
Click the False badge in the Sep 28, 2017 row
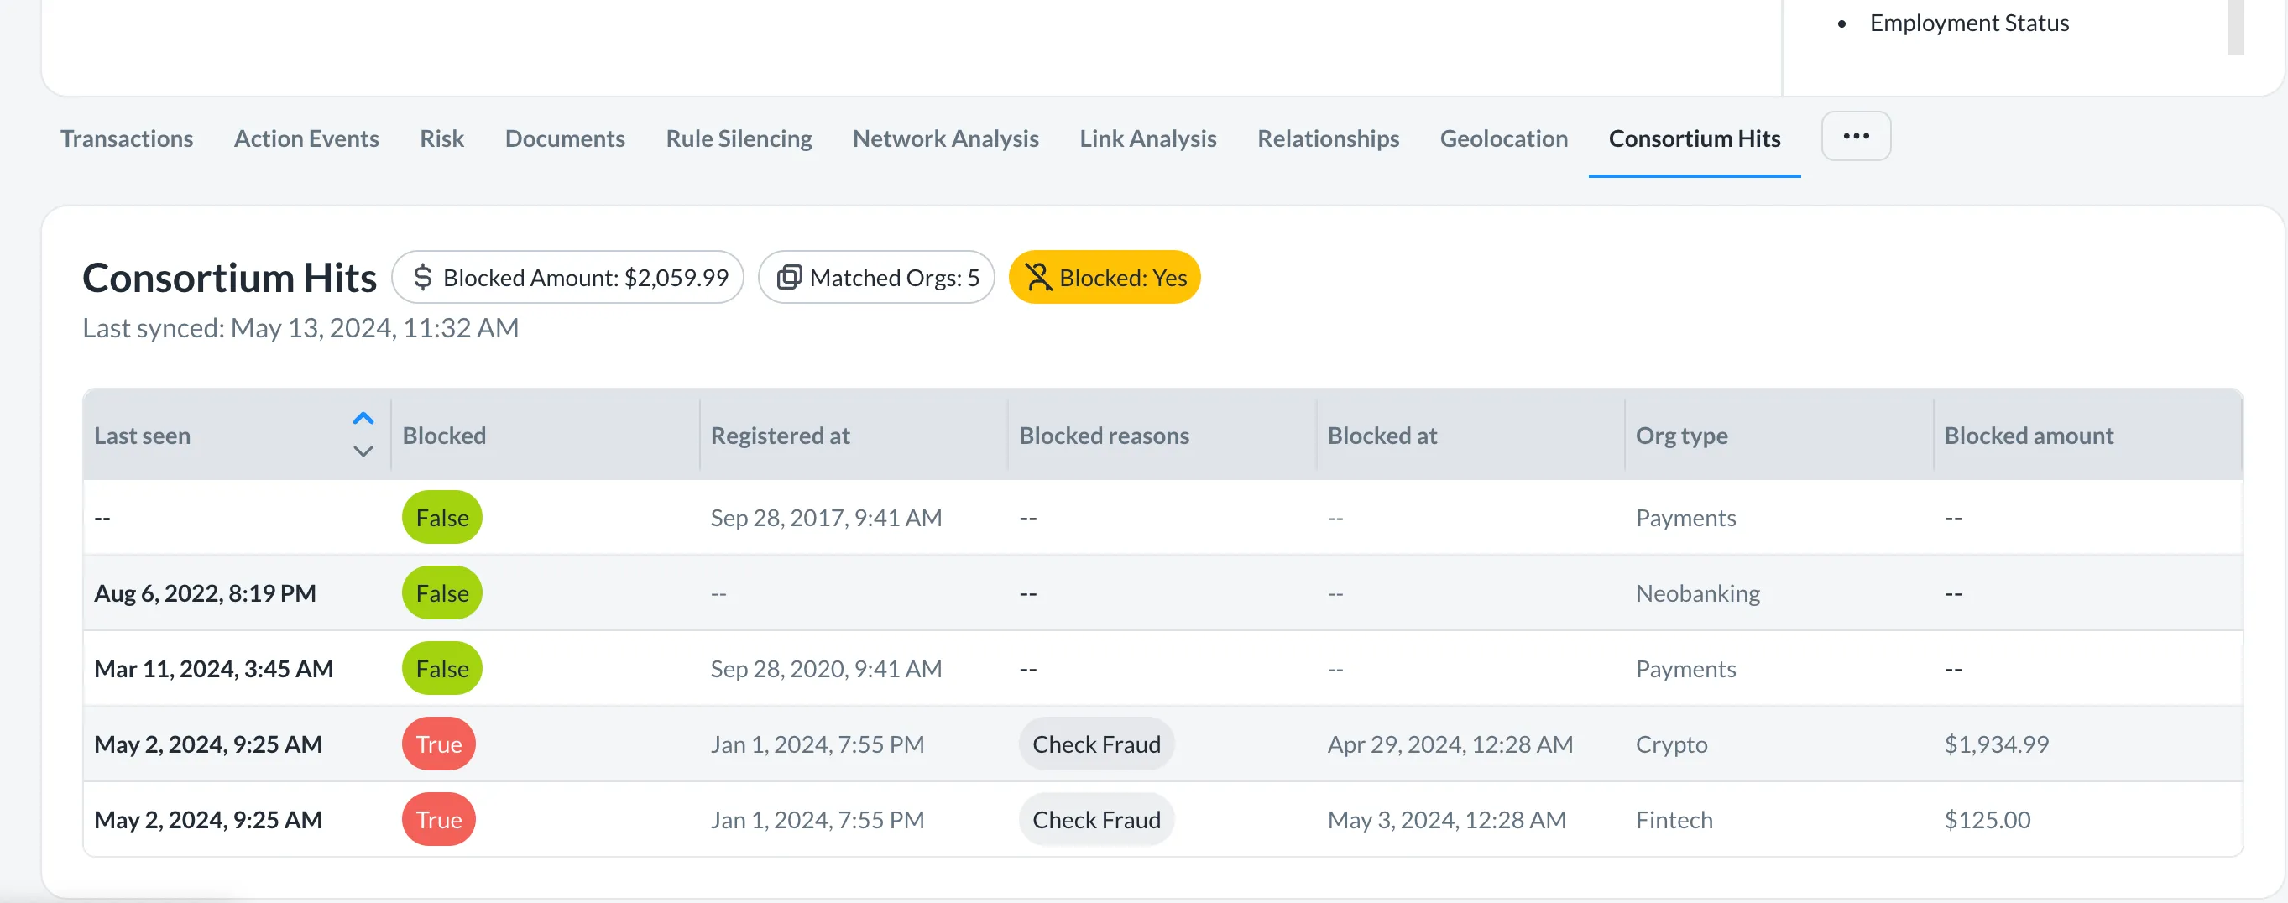[441, 517]
